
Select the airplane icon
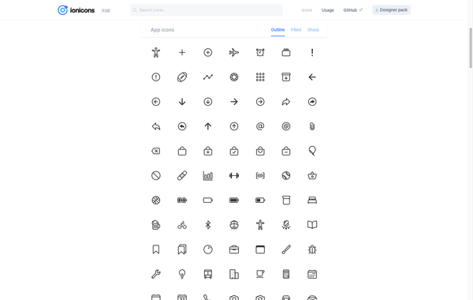(234, 52)
